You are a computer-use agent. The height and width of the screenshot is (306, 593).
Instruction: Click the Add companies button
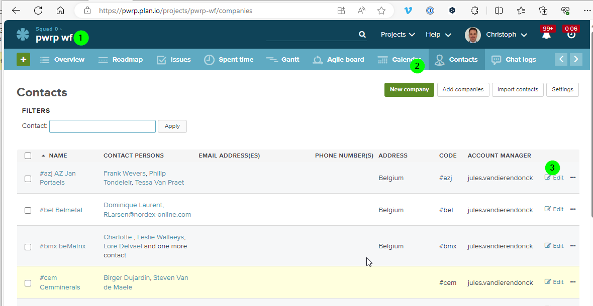[x=463, y=90]
